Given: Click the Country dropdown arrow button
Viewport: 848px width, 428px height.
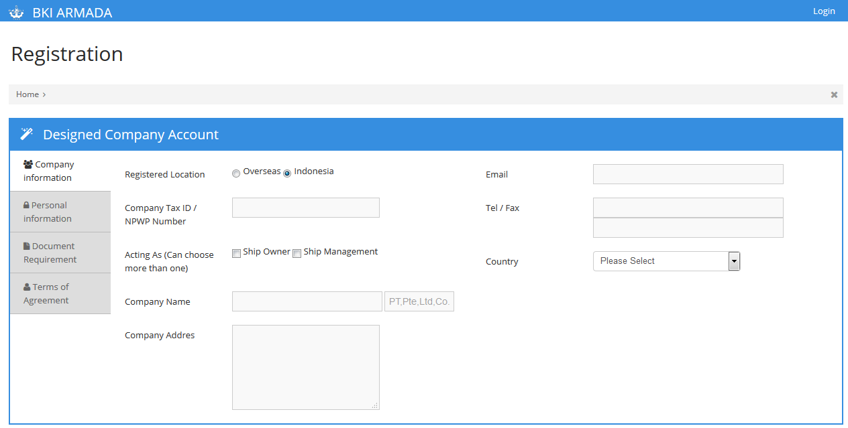Looking at the screenshot, I should pyautogui.click(x=734, y=261).
